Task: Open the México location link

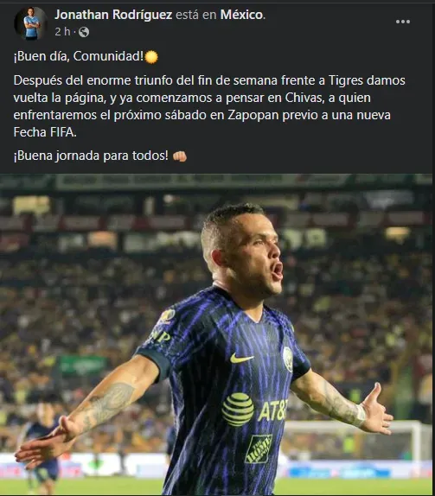Action: click(241, 15)
